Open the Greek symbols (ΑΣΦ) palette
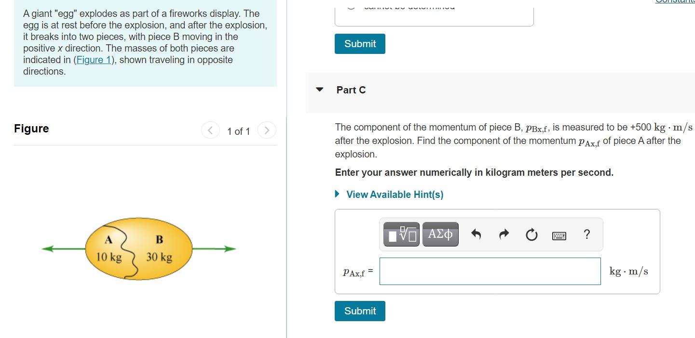The height and width of the screenshot is (338, 695). click(x=439, y=234)
